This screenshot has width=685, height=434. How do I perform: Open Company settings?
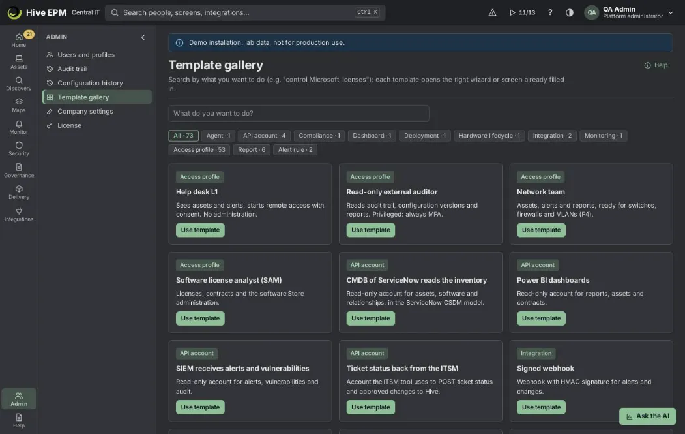coord(97,111)
